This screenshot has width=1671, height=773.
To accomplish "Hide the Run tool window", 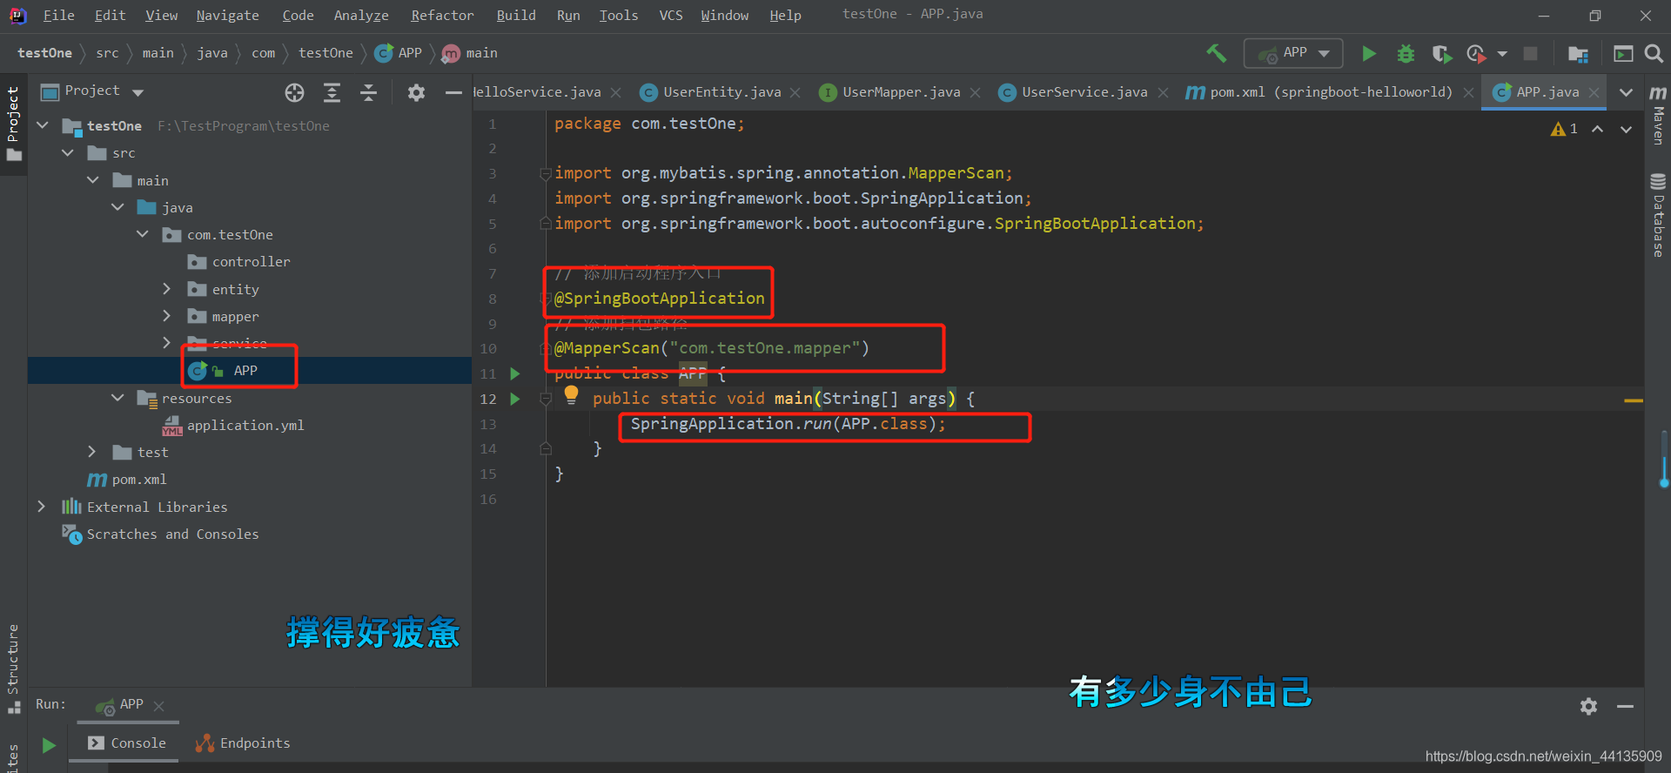I will click(x=1625, y=706).
